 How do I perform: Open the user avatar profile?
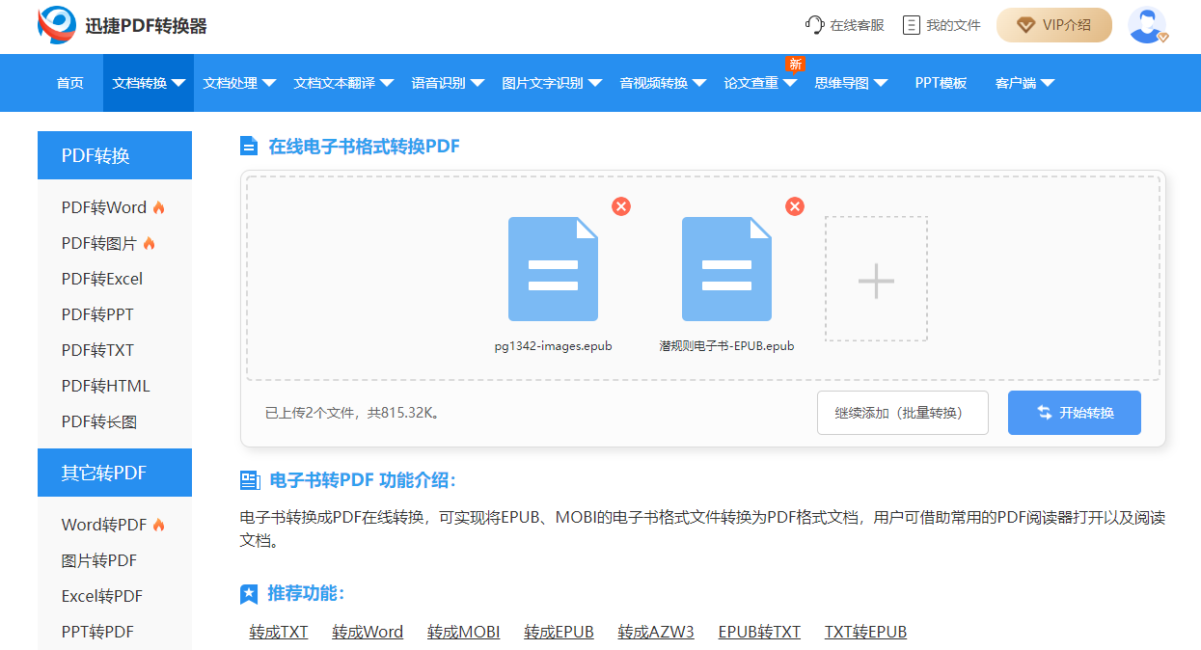[1146, 25]
